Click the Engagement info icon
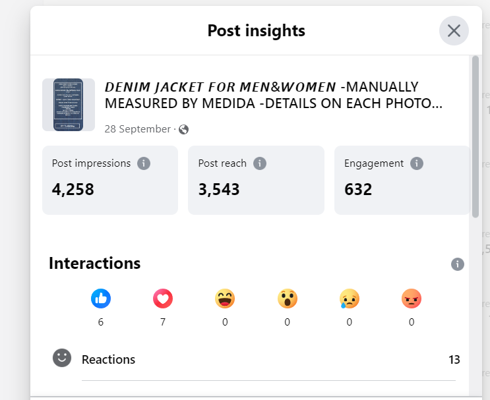Screen dimensions: 490x400 pyautogui.click(x=416, y=163)
